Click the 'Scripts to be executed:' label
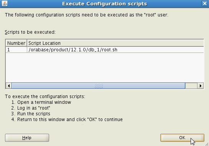The image size is (209, 146). [x=30, y=32]
